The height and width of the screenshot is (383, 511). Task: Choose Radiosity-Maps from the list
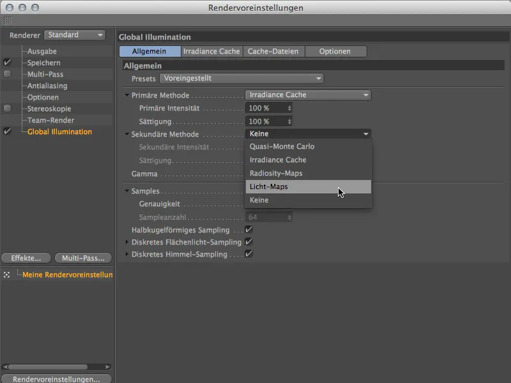coord(309,173)
